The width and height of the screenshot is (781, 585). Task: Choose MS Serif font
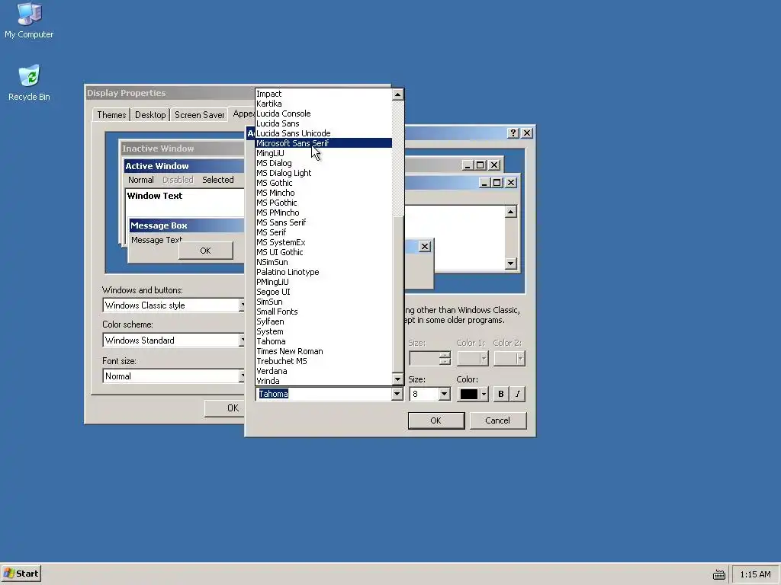click(x=323, y=232)
